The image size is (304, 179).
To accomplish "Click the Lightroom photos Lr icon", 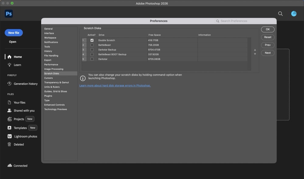I will click(x=9, y=136).
